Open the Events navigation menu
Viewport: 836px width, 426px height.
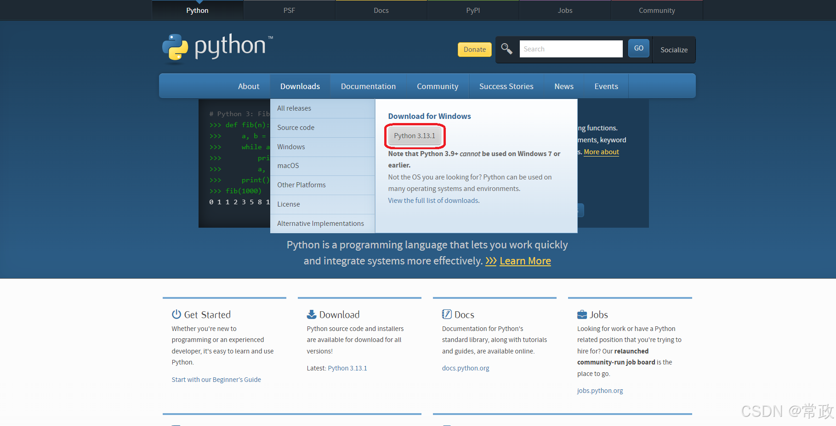(606, 86)
